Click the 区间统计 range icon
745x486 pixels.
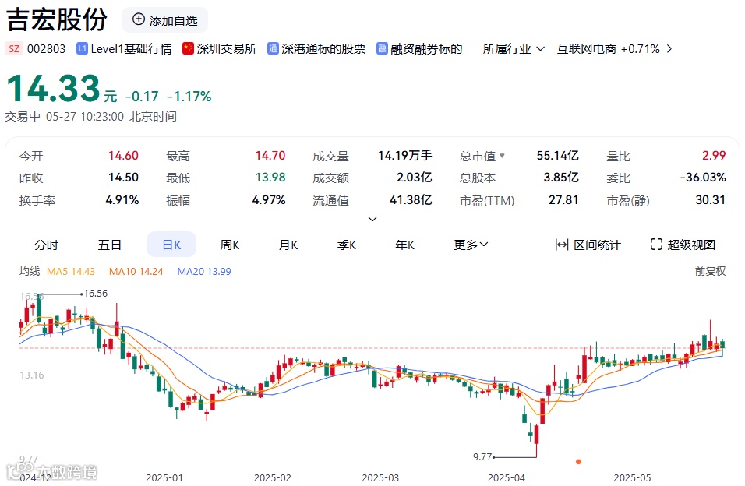[x=562, y=245]
